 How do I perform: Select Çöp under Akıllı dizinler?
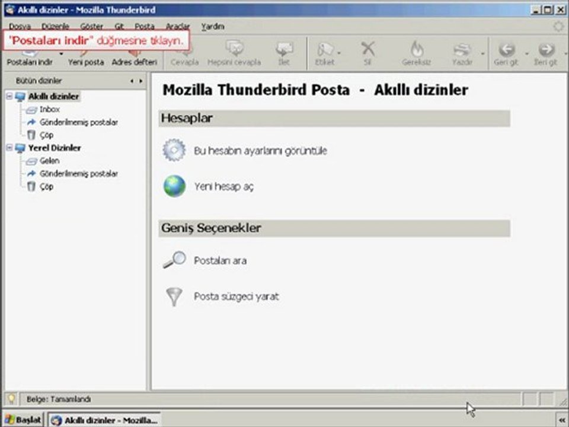click(46, 135)
